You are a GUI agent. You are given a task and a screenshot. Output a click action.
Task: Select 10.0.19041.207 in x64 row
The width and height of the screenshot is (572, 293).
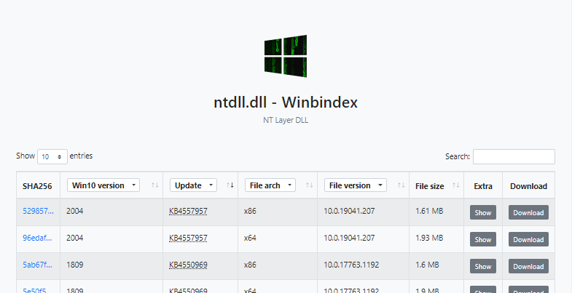point(349,238)
